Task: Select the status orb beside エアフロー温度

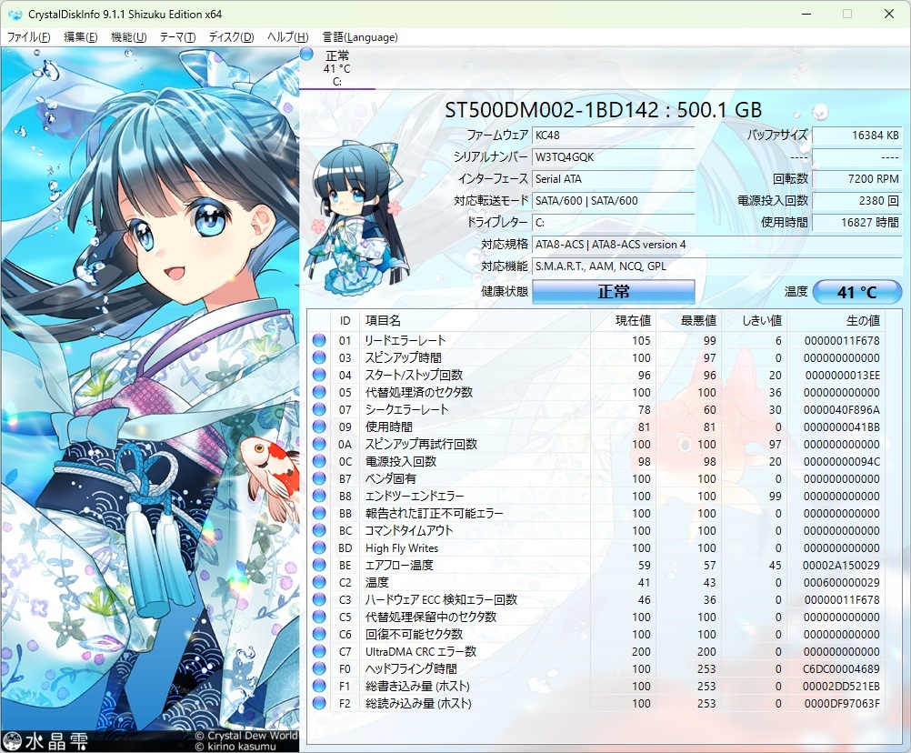Action: pyautogui.click(x=319, y=565)
